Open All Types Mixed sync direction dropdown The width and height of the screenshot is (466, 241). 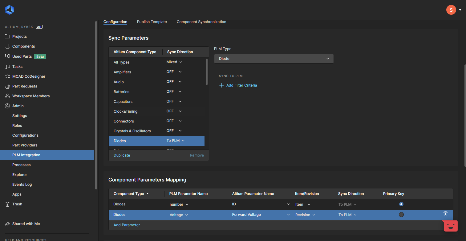[x=174, y=62]
